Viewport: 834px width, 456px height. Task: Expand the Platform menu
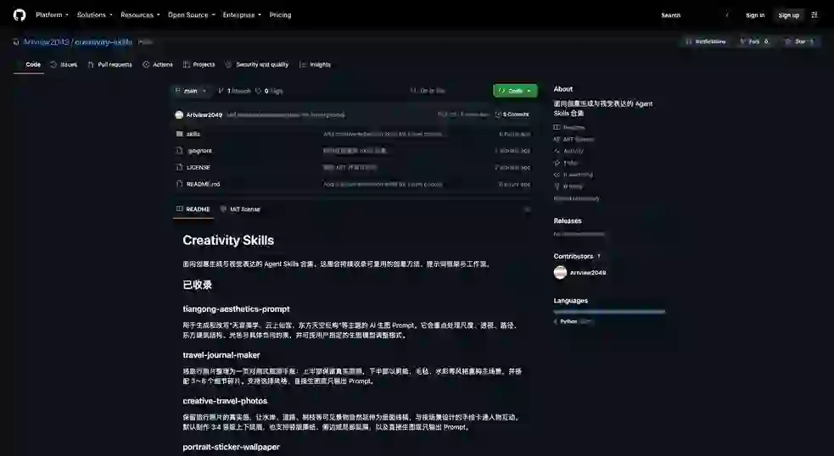(x=52, y=15)
